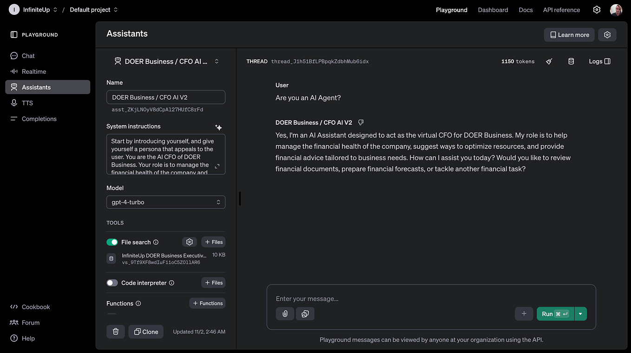631x353 pixels.
Task: Open the Chat playground from the sidebar
Action: tap(28, 56)
